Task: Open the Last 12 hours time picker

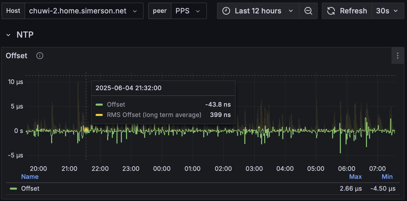Action: (258, 11)
